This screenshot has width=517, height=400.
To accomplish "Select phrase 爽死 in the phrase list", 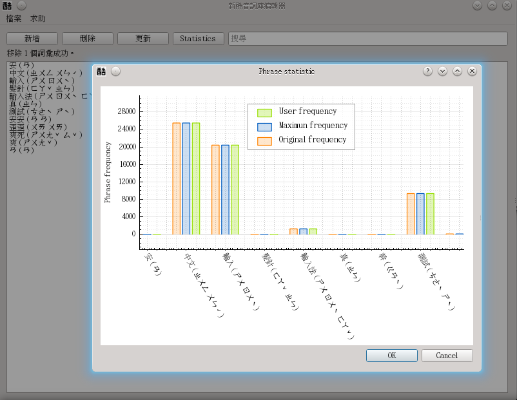I will click(46, 135).
